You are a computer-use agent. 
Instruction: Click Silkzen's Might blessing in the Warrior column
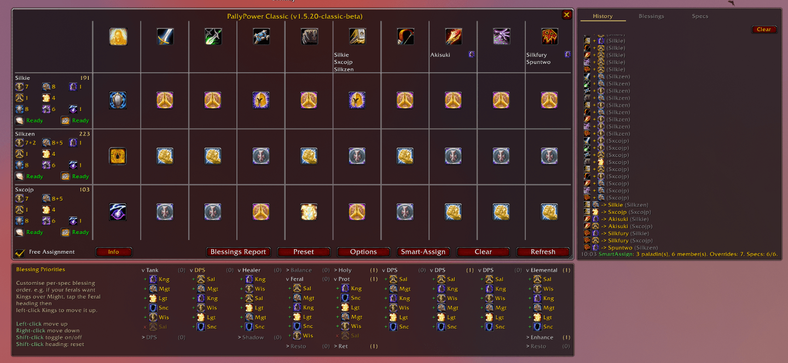point(165,156)
